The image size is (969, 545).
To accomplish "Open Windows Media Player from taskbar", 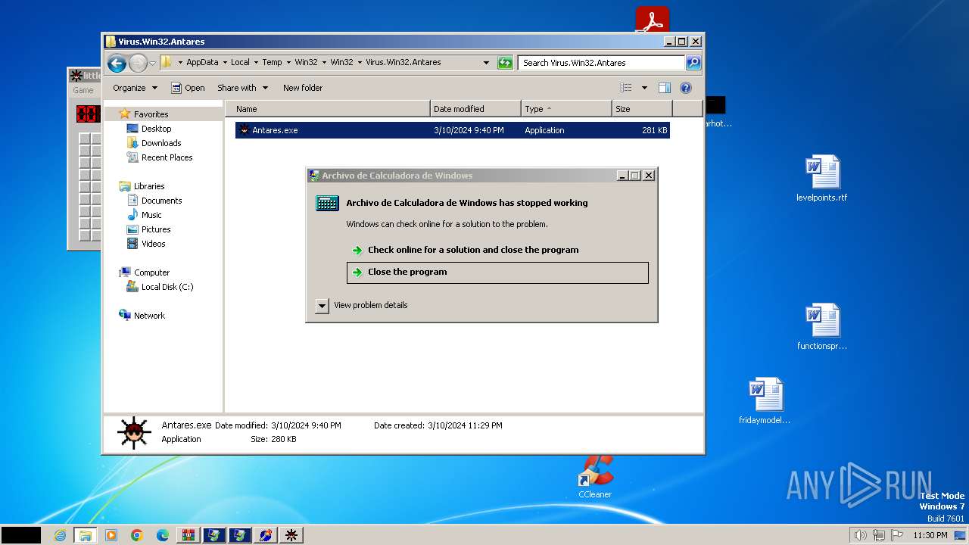I will (x=111, y=535).
